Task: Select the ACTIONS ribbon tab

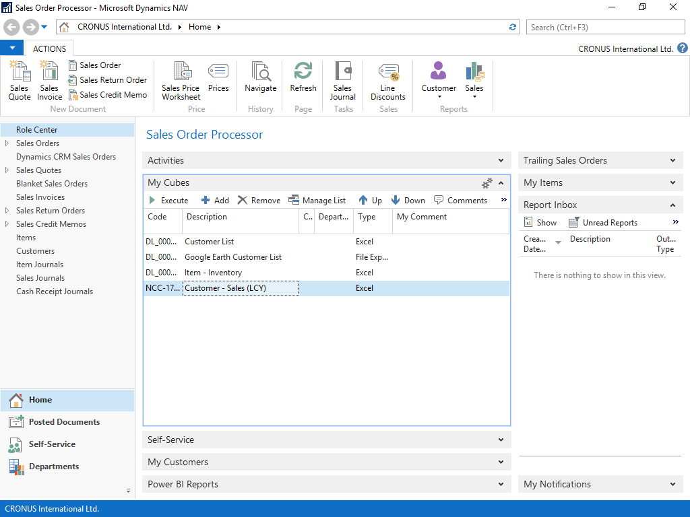Action: 49,48
